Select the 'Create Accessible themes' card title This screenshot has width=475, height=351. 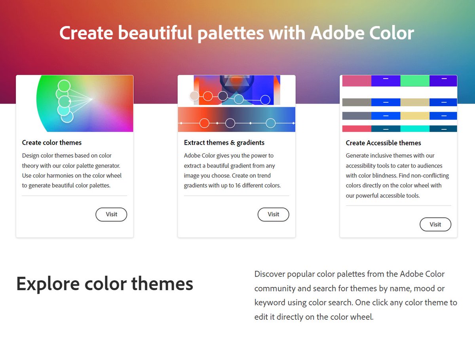tap(383, 143)
